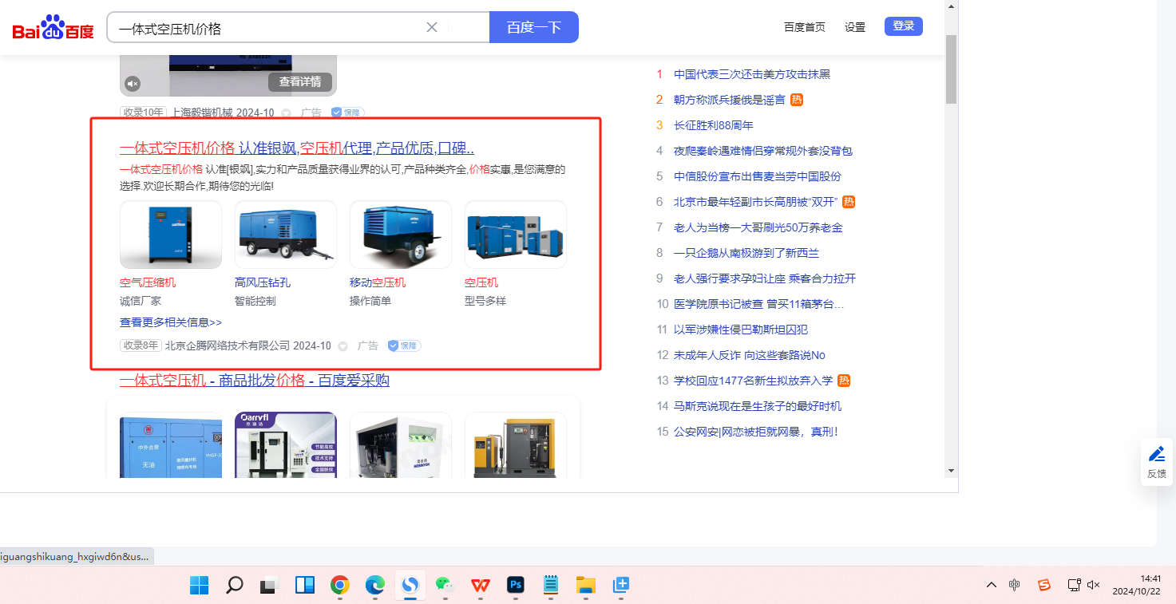Expand the arrow next to 上海毅锴机械 2024-10
The width and height of the screenshot is (1176, 604).
(287, 113)
